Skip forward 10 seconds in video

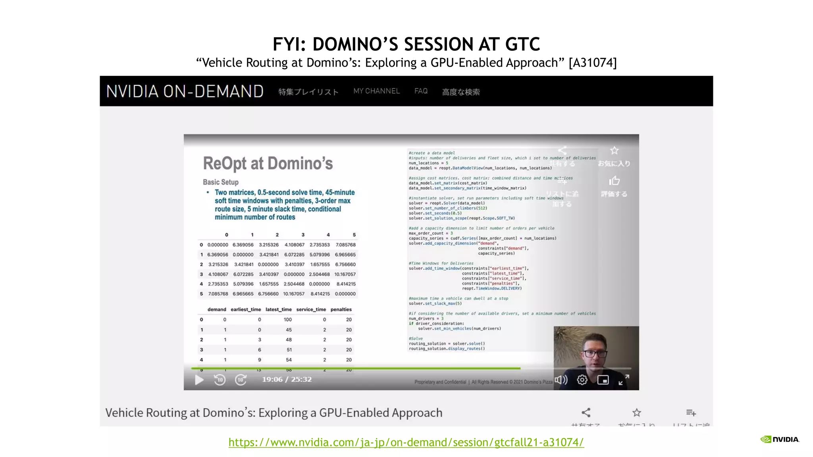pyautogui.click(x=241, y=380)
